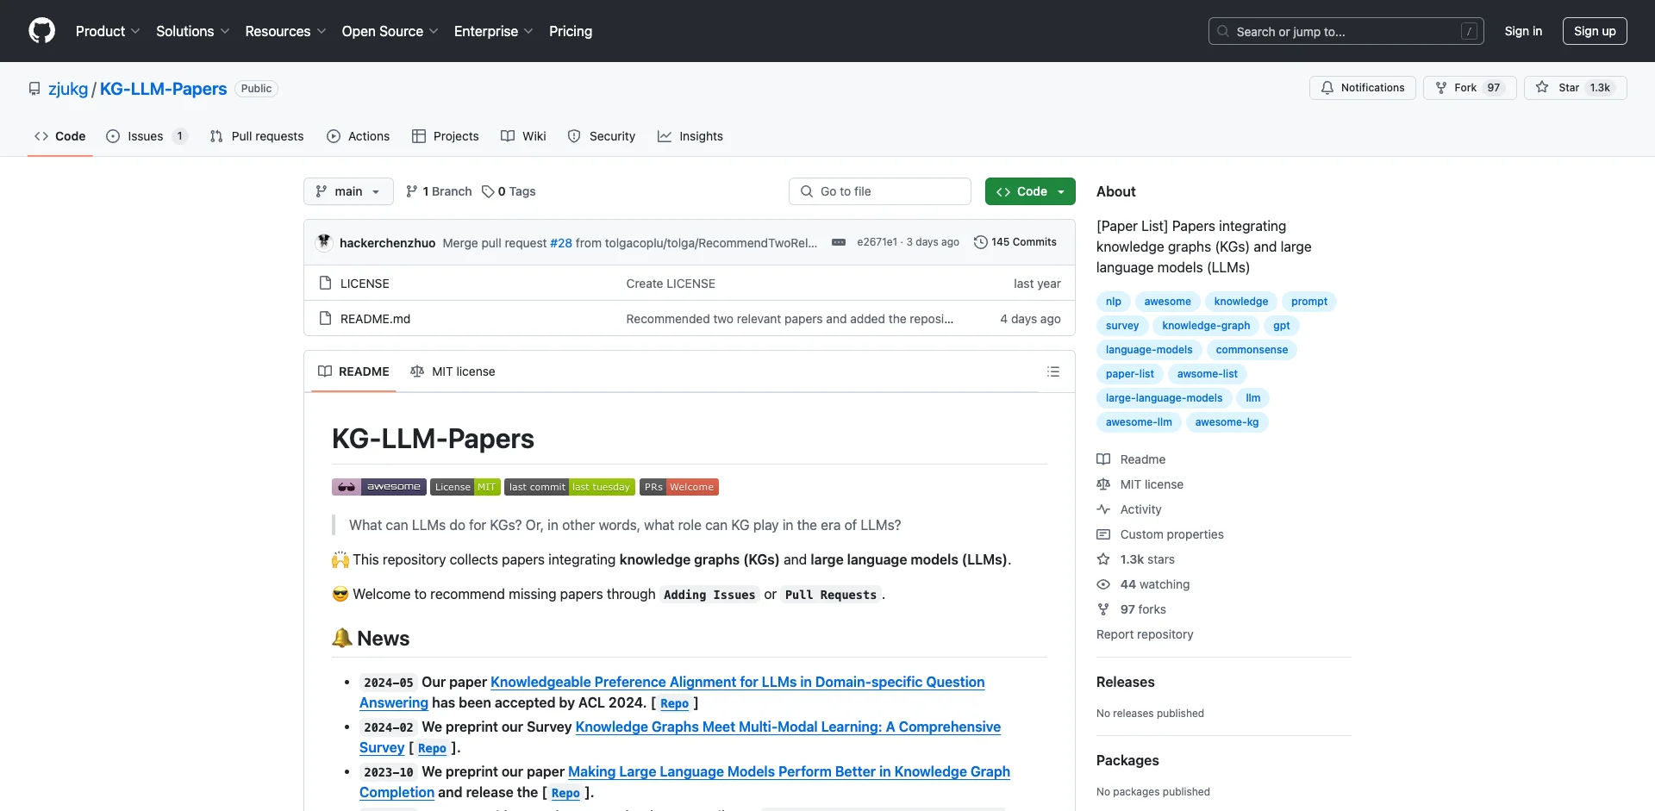Select the knowledge-graph topic tag
The image size is (1655, 811).
click(1206, 326)
